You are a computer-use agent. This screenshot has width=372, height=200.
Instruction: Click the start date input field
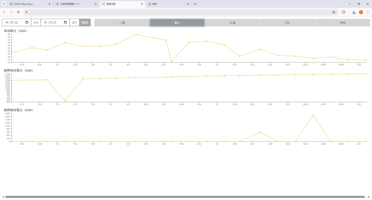point(14,23)
